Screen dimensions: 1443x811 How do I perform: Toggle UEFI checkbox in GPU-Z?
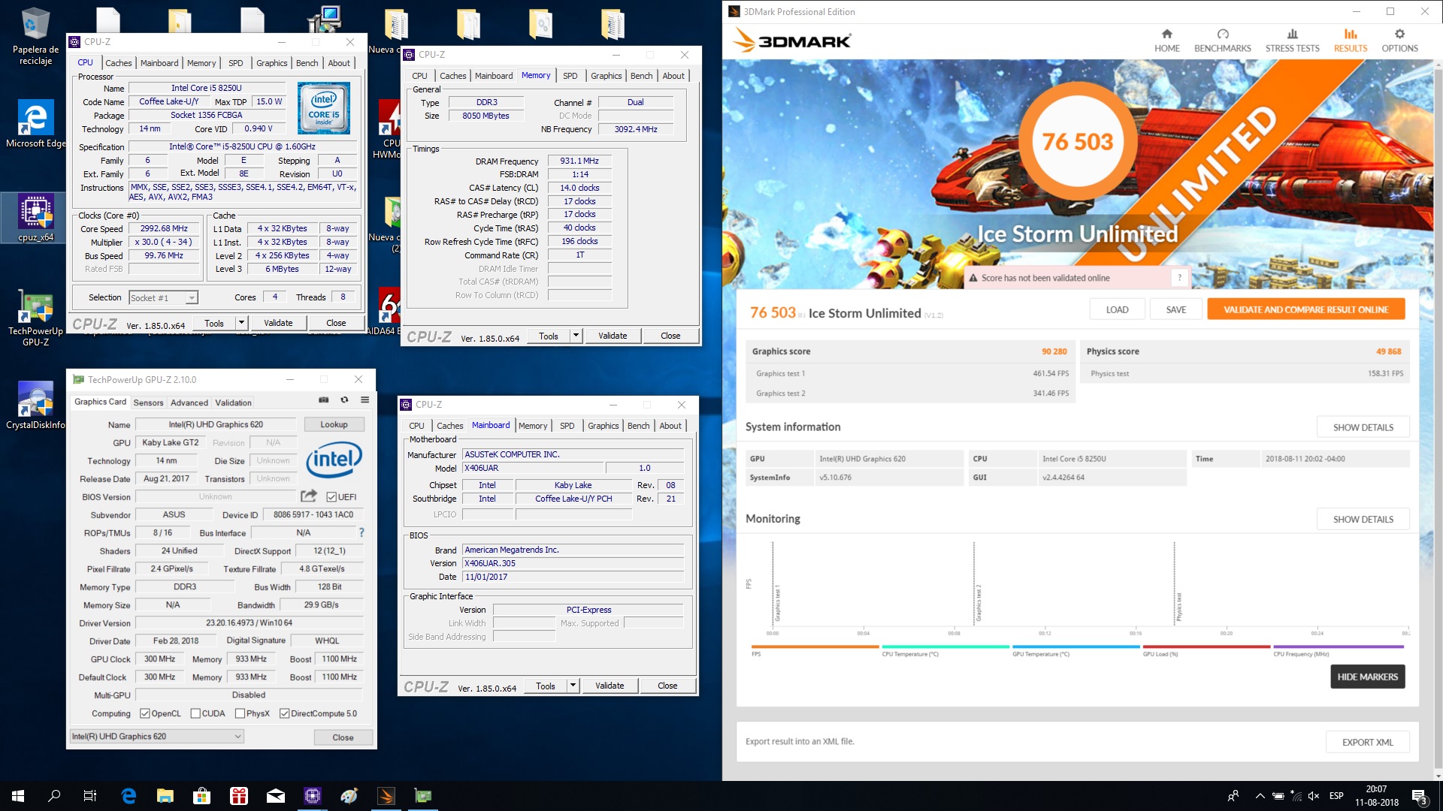click(331, 497)
